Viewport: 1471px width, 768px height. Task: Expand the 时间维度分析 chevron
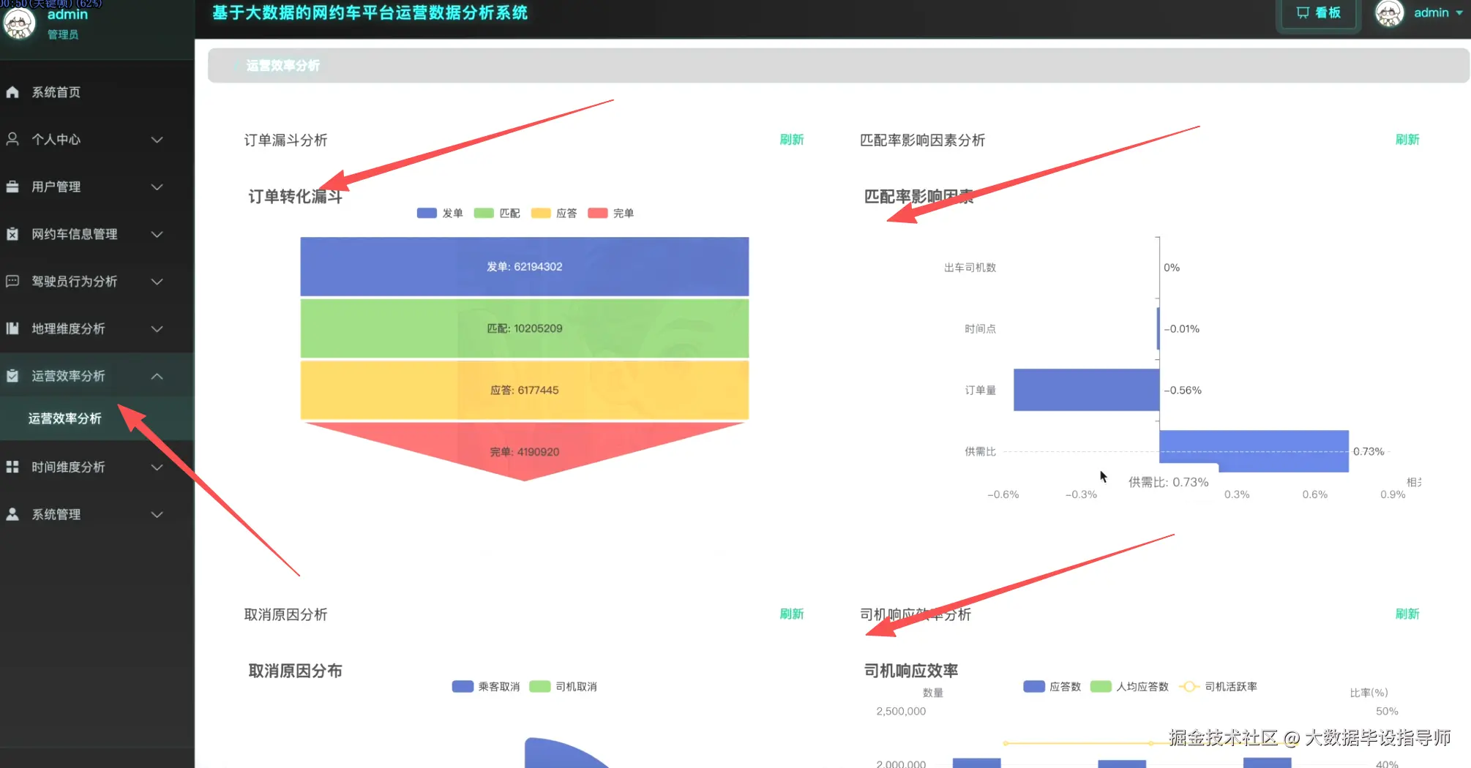[x=157, y=467]
